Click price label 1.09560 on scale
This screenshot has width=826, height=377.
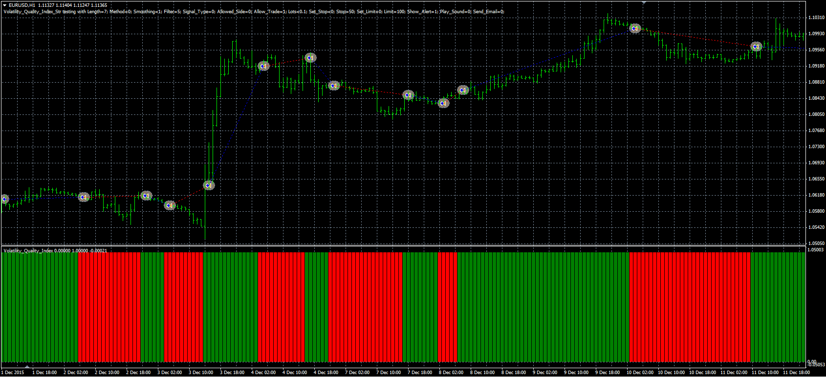[x=817, y=50]
